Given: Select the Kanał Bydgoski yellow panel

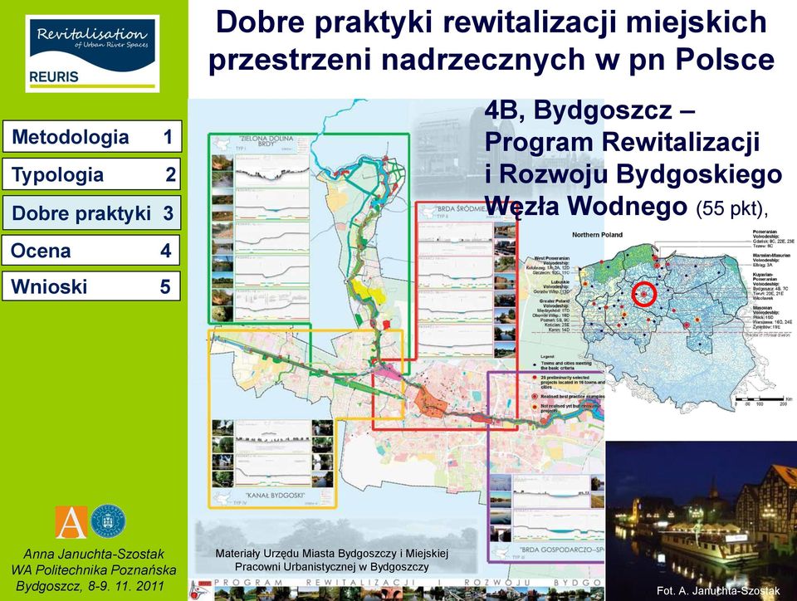Looking at the screenshot, I should tap(272, 463).
